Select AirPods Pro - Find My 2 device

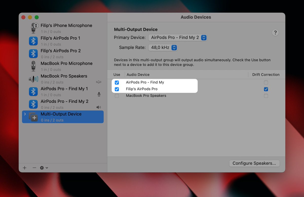tap(63, 104)
